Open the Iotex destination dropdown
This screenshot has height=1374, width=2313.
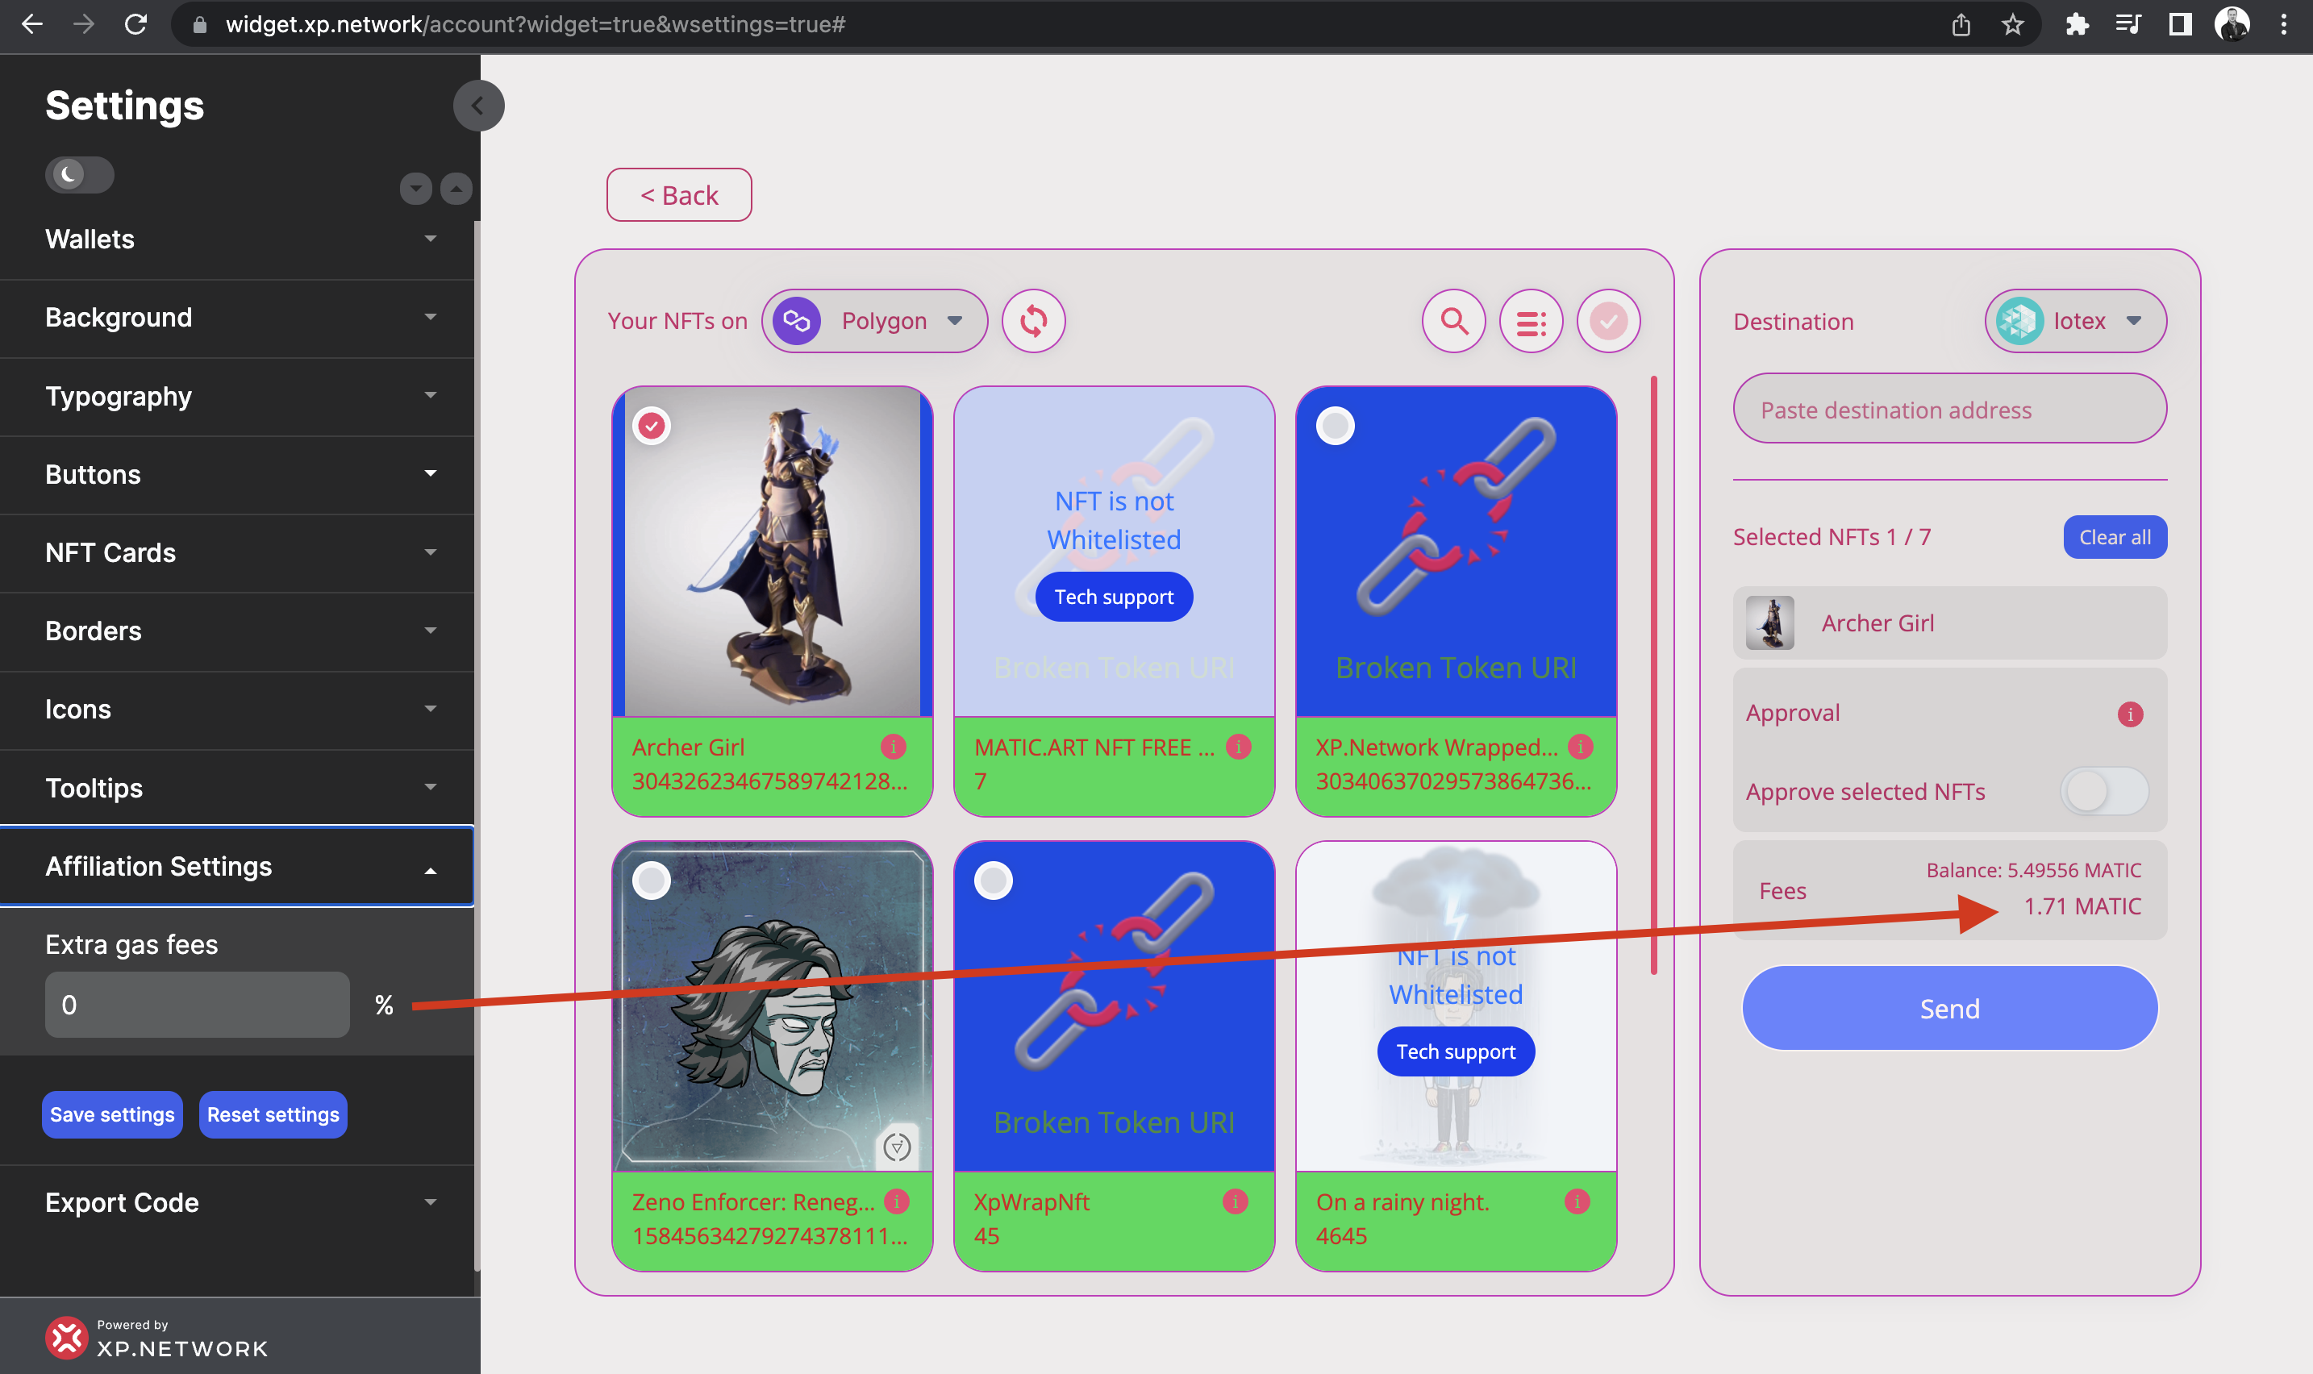click(x=2075, y=321)
